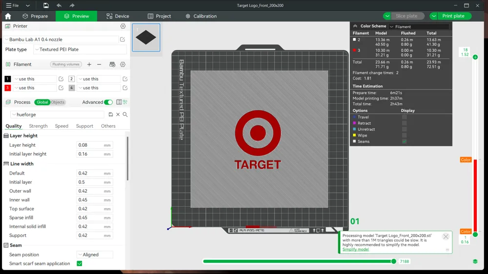Open Flushing volumes button

66,64
